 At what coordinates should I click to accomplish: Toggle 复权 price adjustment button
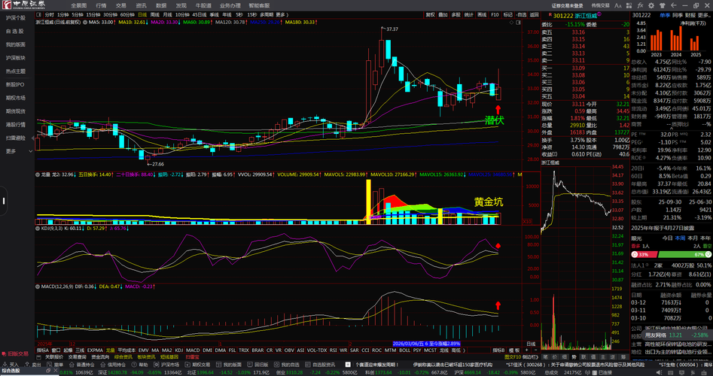point(430,14)
